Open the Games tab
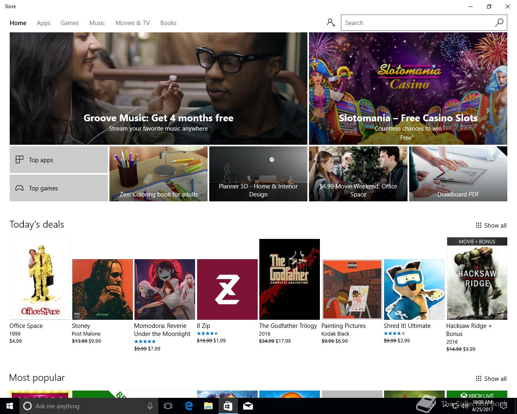517x414 pixels. 69,23
